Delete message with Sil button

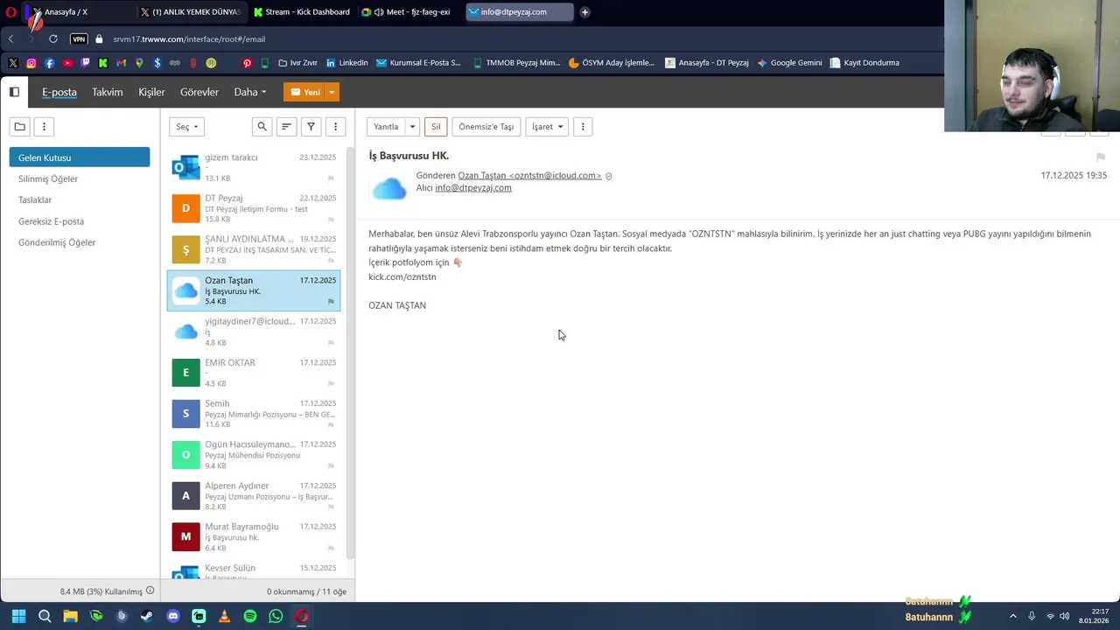(x=436, y=127)
